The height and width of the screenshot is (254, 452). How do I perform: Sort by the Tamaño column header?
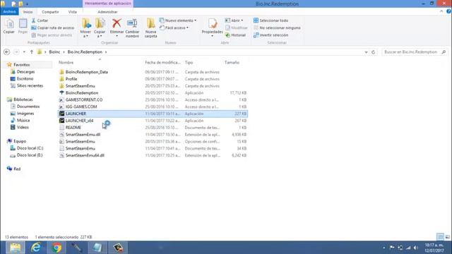point(232,63)
